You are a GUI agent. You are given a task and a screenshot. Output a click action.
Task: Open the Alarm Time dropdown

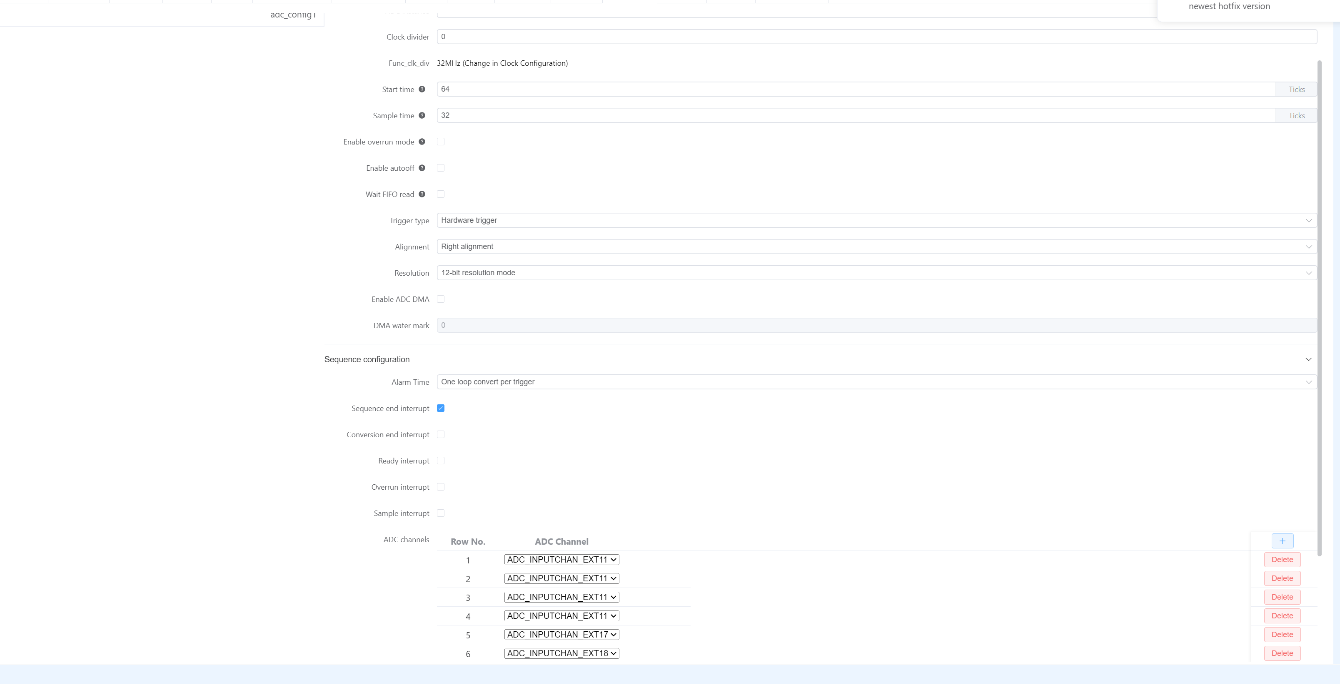pos(876,382)
